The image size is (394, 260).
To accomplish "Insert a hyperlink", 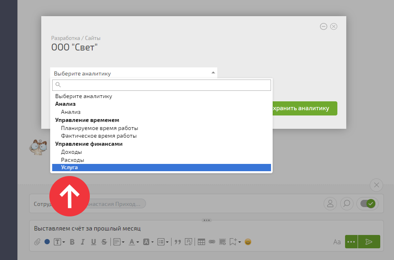I will (212, 242).
